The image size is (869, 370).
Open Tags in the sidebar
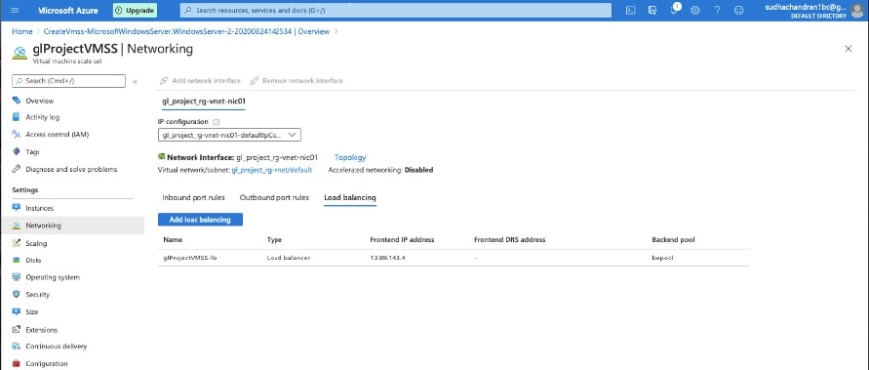click(33, 152)
